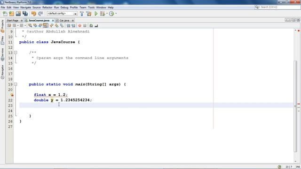Open the document tab list dropdown
Screen dimensions: 301x169
[x=294, y=20]
